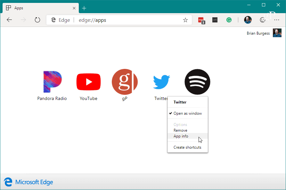This screenshot has height=190, width=286.
Task: Click the Microsoft Edge footer text
Action: pos(34,182)
